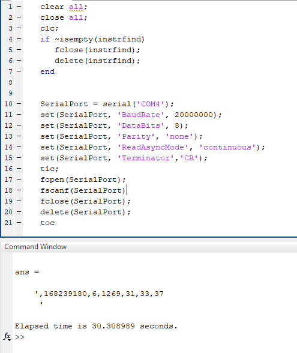Image resolution: width=297 pixels, height=353 pixels.
Task: Set breakpoint dash on line 16
Action: click(x=19, y=169)
